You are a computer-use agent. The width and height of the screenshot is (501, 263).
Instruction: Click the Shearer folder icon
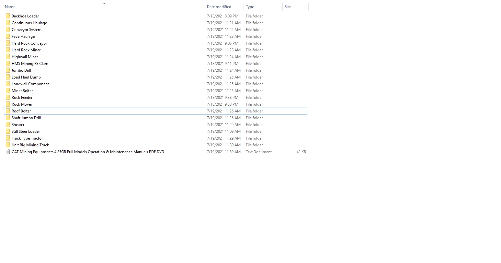8,124
